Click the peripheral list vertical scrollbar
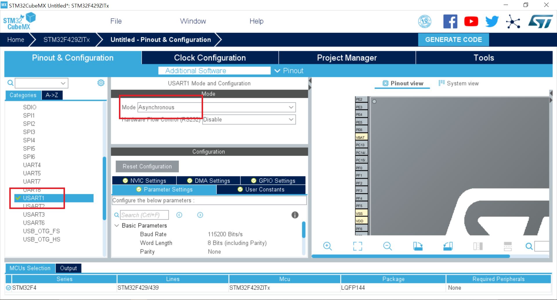This screenshot has width=557, height=300. tap(104, 188)
